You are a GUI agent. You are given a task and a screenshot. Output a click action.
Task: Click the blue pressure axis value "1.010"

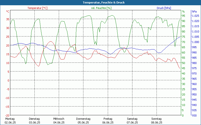pos(195,31)
